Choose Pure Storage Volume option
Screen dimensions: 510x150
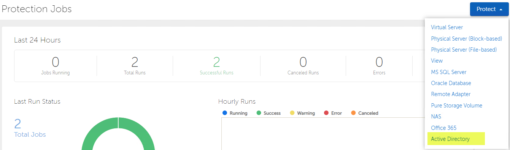point(456,106)
